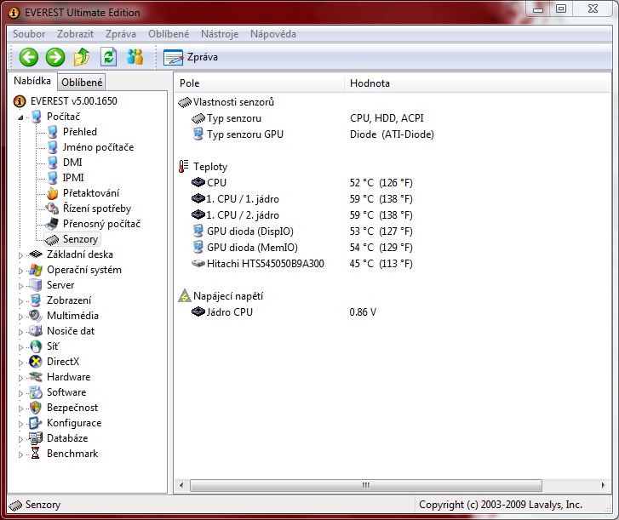The width and height of the screenshot is (619, 520).
Task: Switch to Oblíbené tab in sidebar
Action: coord(82,83)
